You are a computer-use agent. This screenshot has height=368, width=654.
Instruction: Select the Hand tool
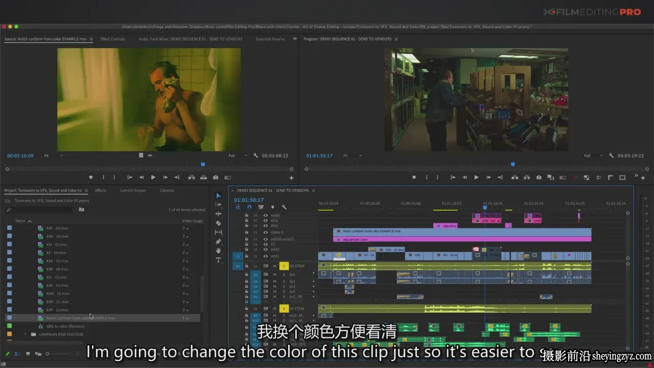coord(218,251)
